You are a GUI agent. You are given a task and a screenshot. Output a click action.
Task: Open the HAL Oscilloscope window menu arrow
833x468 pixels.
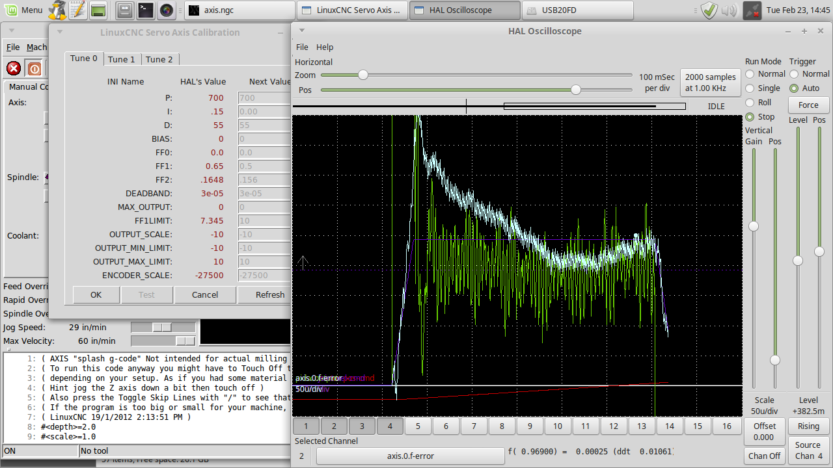point(303,31)
